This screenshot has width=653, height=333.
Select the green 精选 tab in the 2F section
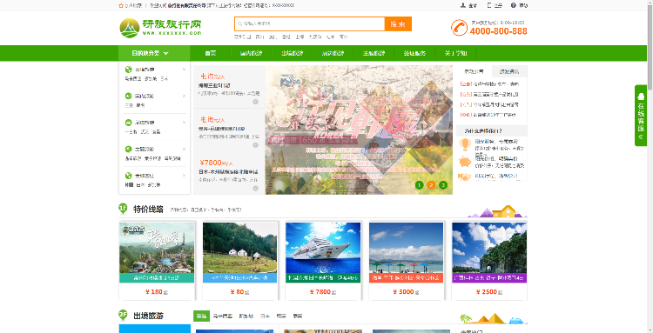coord(202,316)
